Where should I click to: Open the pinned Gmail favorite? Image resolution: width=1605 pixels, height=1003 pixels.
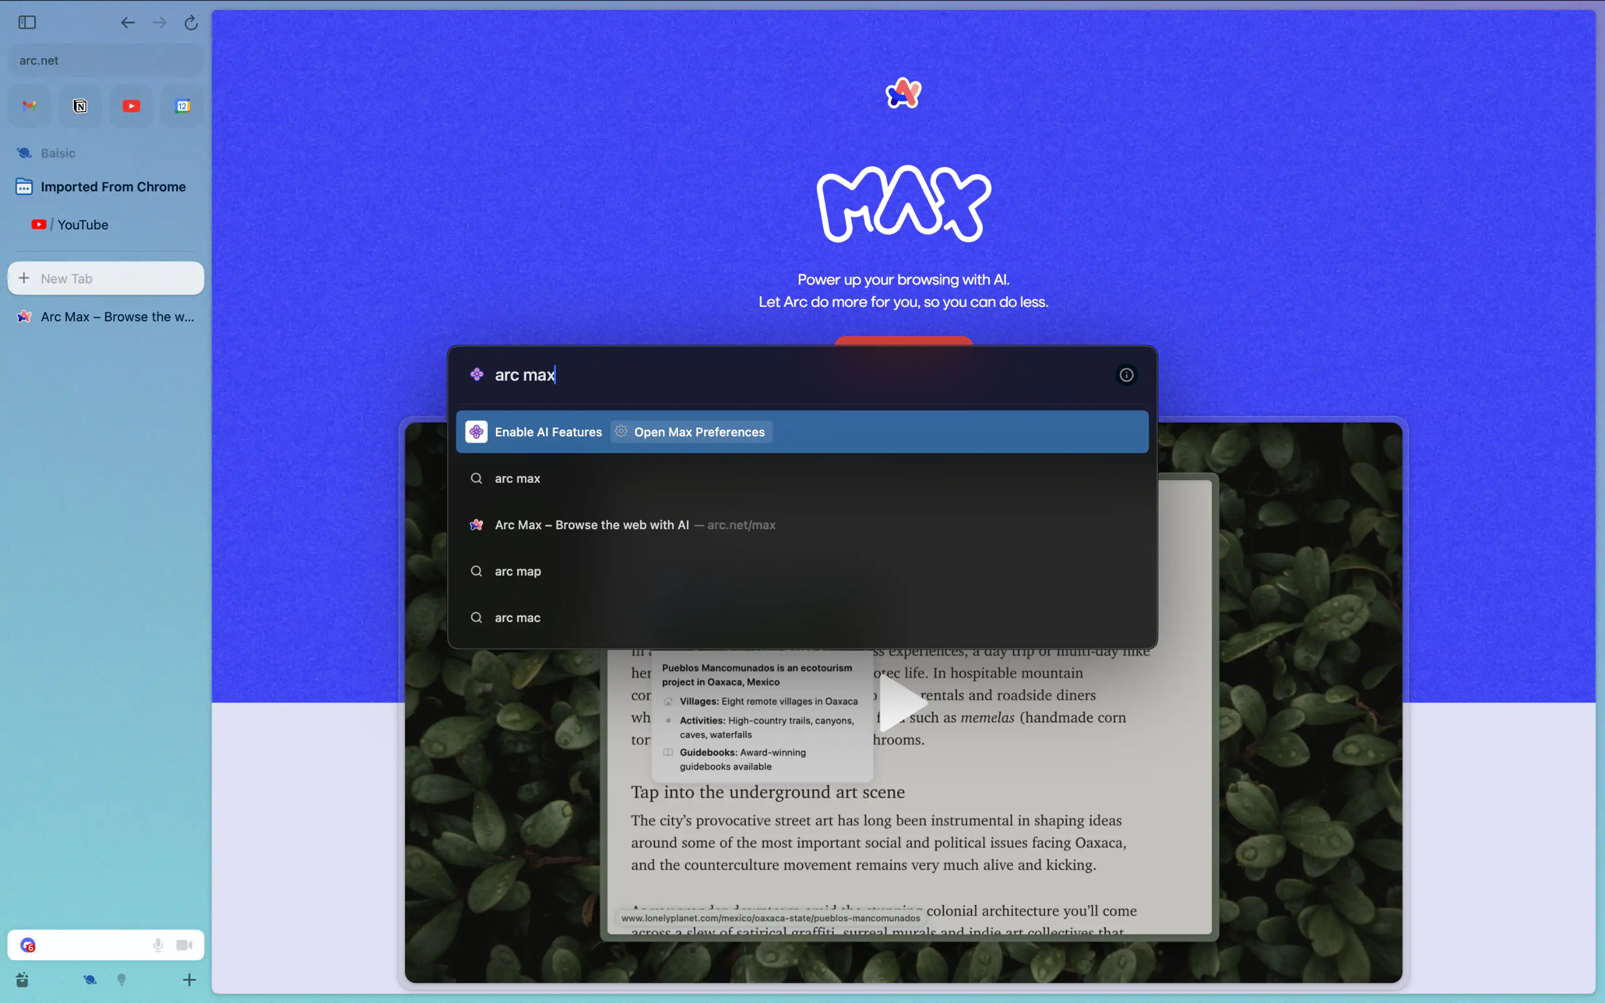29,106
